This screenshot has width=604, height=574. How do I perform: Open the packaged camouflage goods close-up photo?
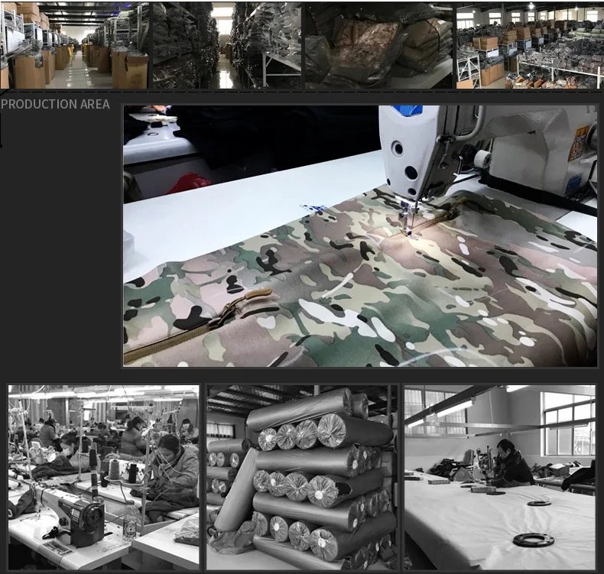pyautogui.click(x=378, y=45)
